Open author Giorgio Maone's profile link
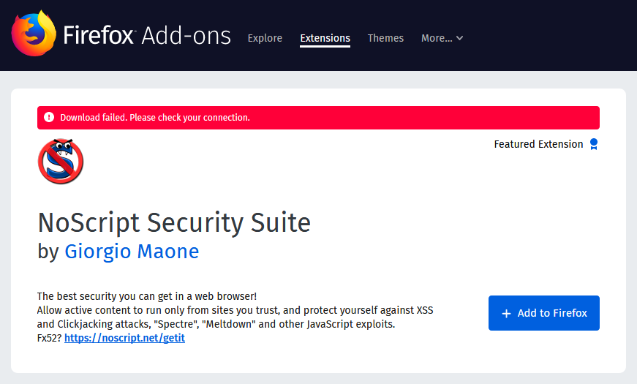The height and width of the screenshot is (384, 637). point(132,252)
